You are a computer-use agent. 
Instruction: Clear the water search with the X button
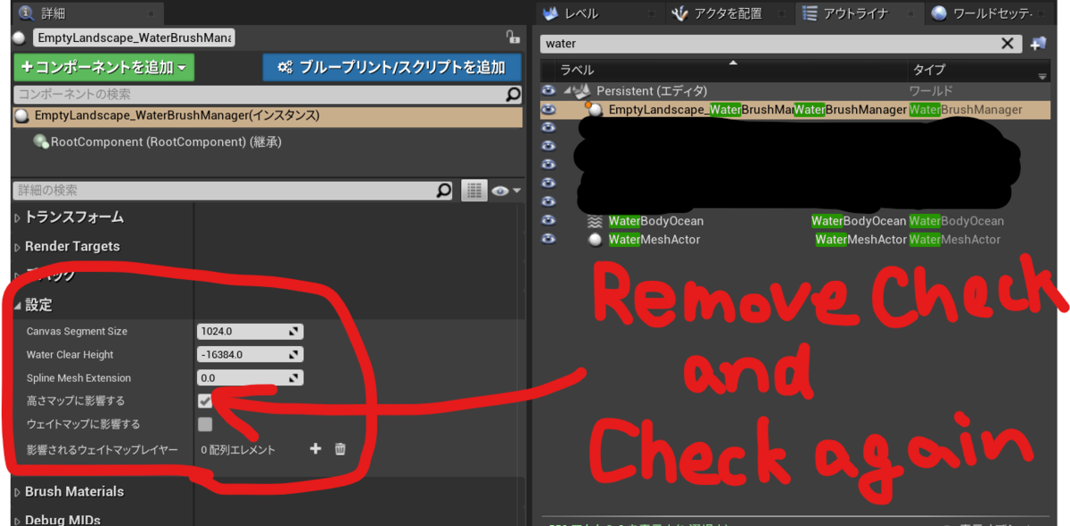pos(1008,42)
